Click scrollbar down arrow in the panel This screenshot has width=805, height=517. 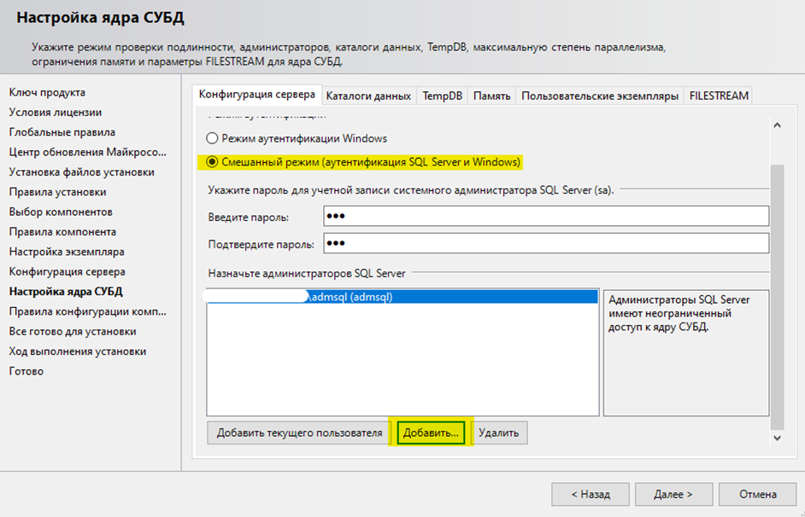[x=776, y=437]
